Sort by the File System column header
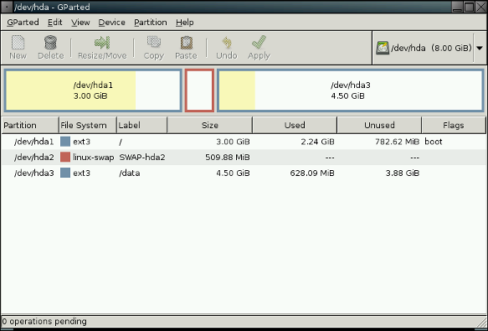The width and height of the screenshot is (488, 331). click(88, 126)
